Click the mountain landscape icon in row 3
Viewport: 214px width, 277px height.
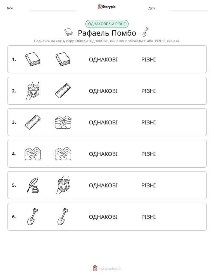pos(63,122)
